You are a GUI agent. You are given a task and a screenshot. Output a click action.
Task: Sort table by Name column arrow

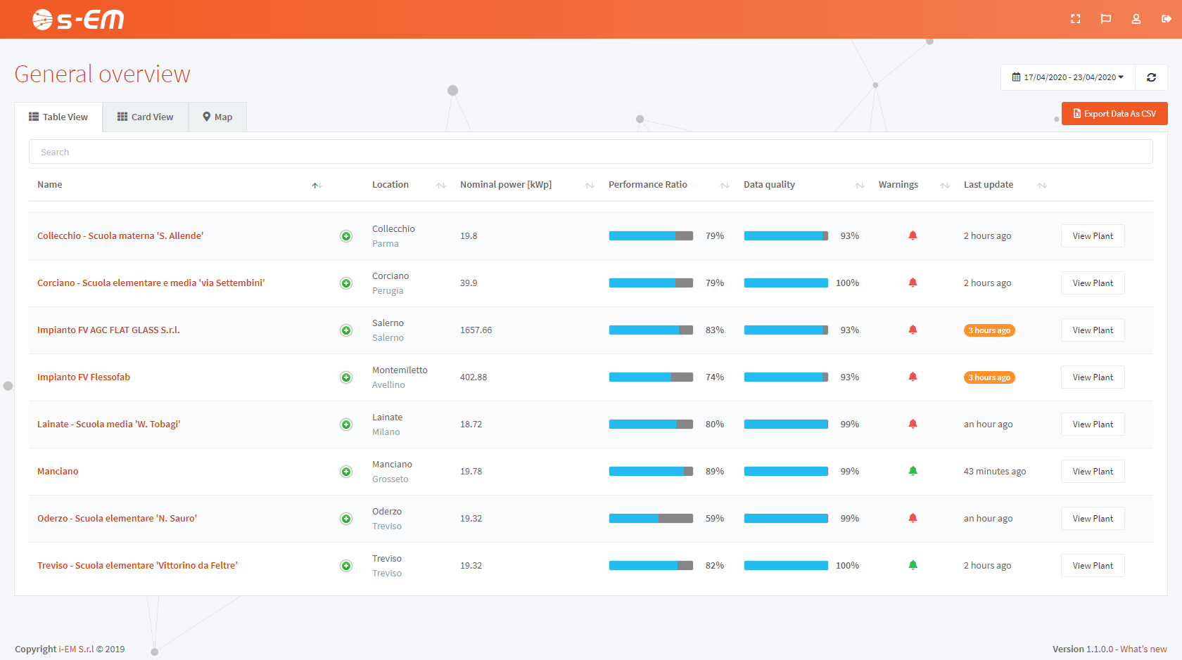click(x=317, y=186)
